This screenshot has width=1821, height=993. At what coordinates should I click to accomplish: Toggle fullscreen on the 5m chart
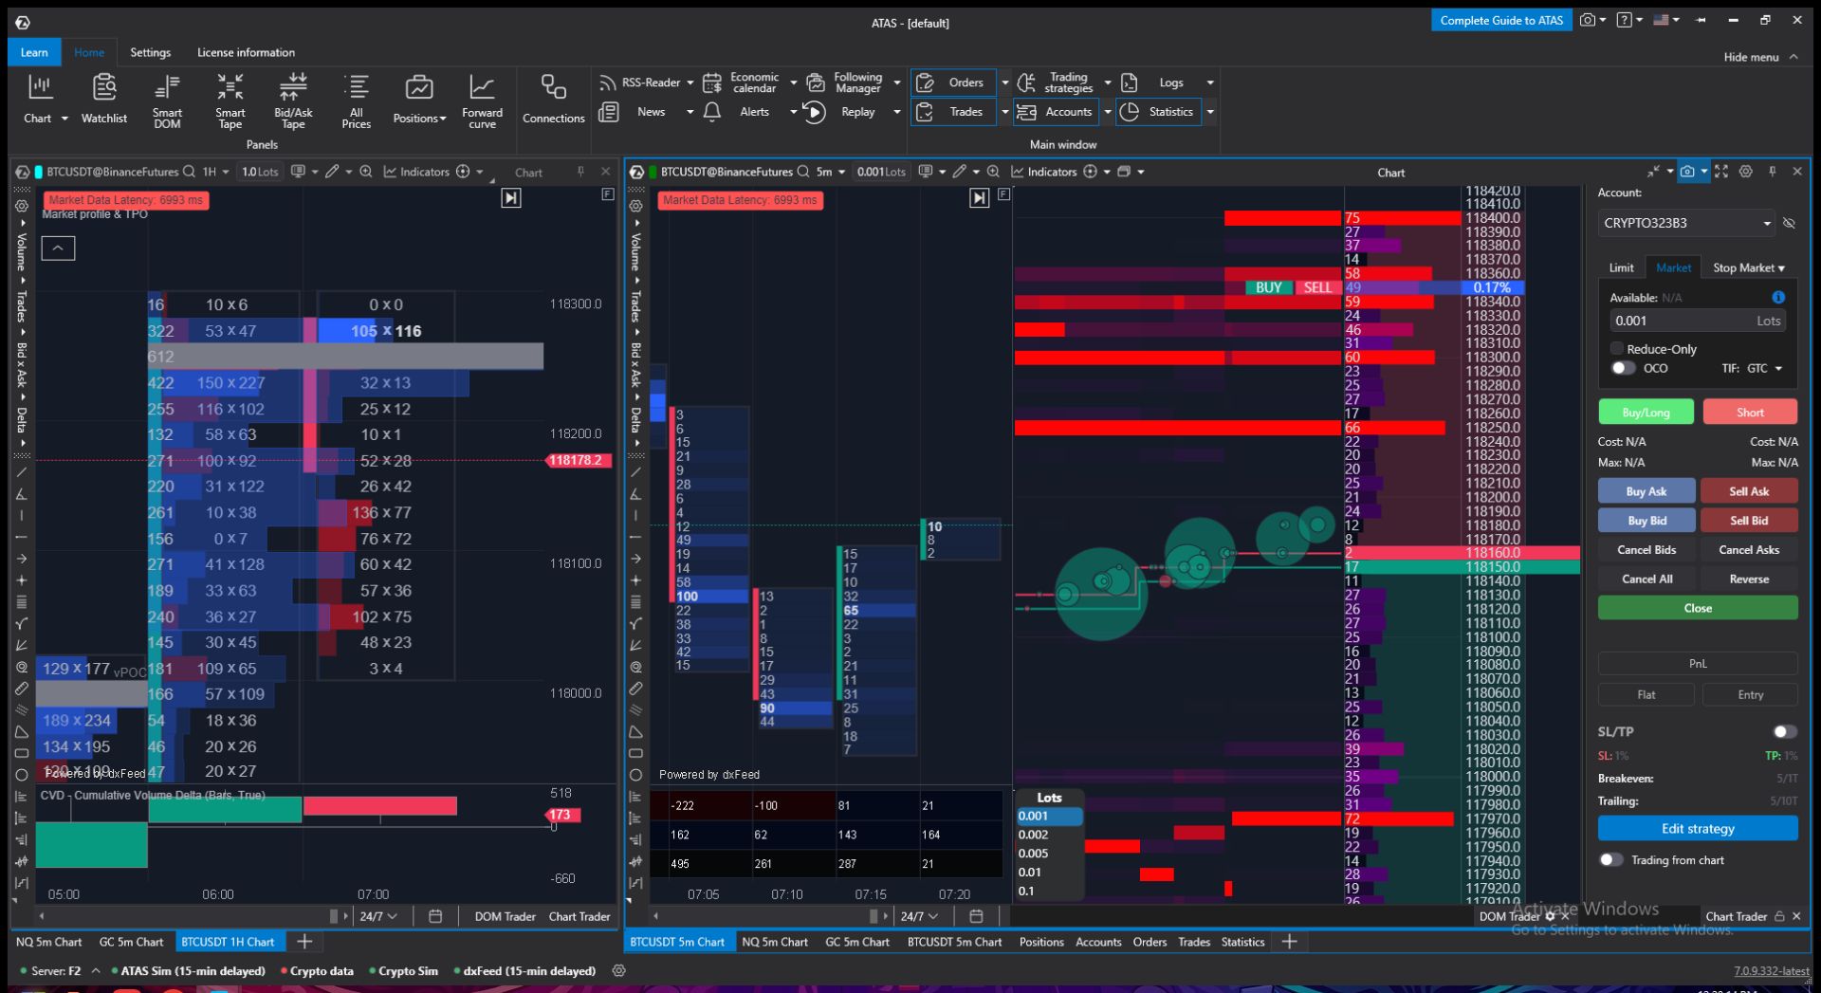pyautogui.click(x=1720, y=172)
